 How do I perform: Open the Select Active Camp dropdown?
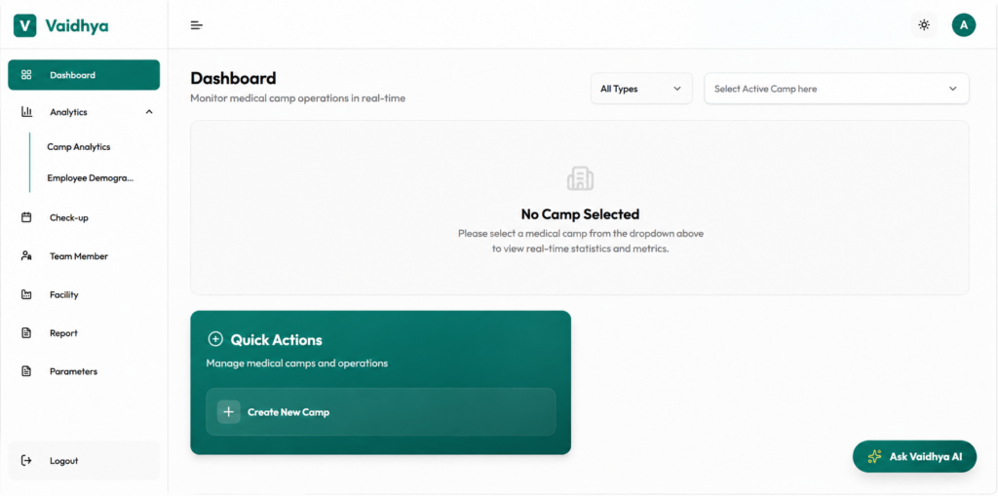pos(836,89)
